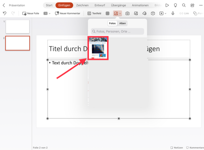Open Kommentare in the status bar
The image size is (204, 150).
(x=195, y=148)
